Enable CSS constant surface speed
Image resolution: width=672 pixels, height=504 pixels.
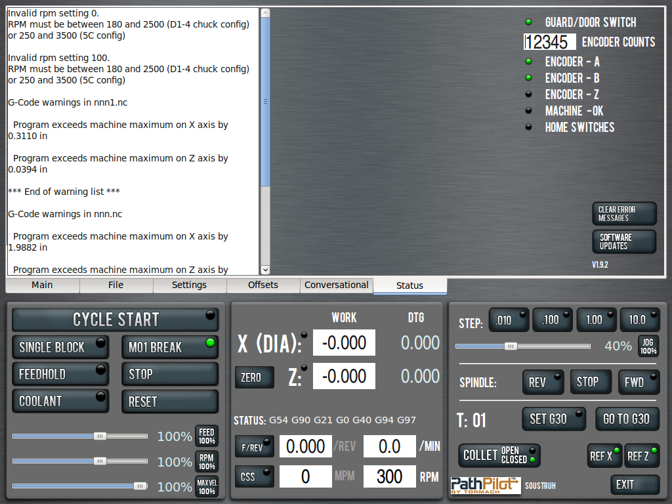click(x=254, y=476)
